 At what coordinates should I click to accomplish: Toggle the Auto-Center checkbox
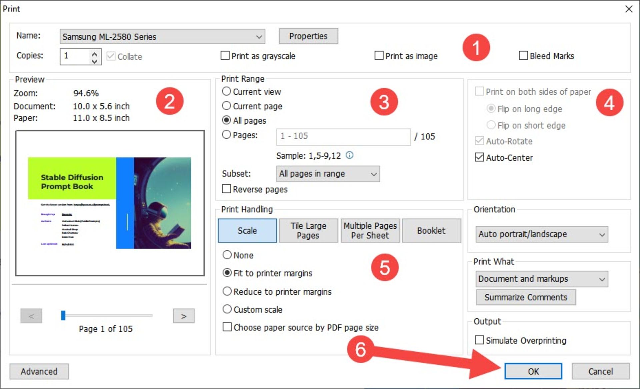(x=479, y=157)
